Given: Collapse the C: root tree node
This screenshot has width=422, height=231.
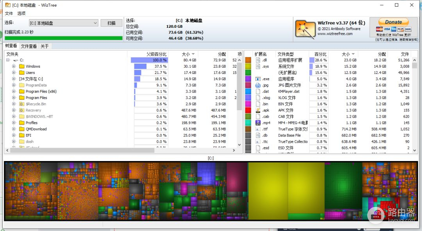Looking at the screenshot, I should click(7, 60).
